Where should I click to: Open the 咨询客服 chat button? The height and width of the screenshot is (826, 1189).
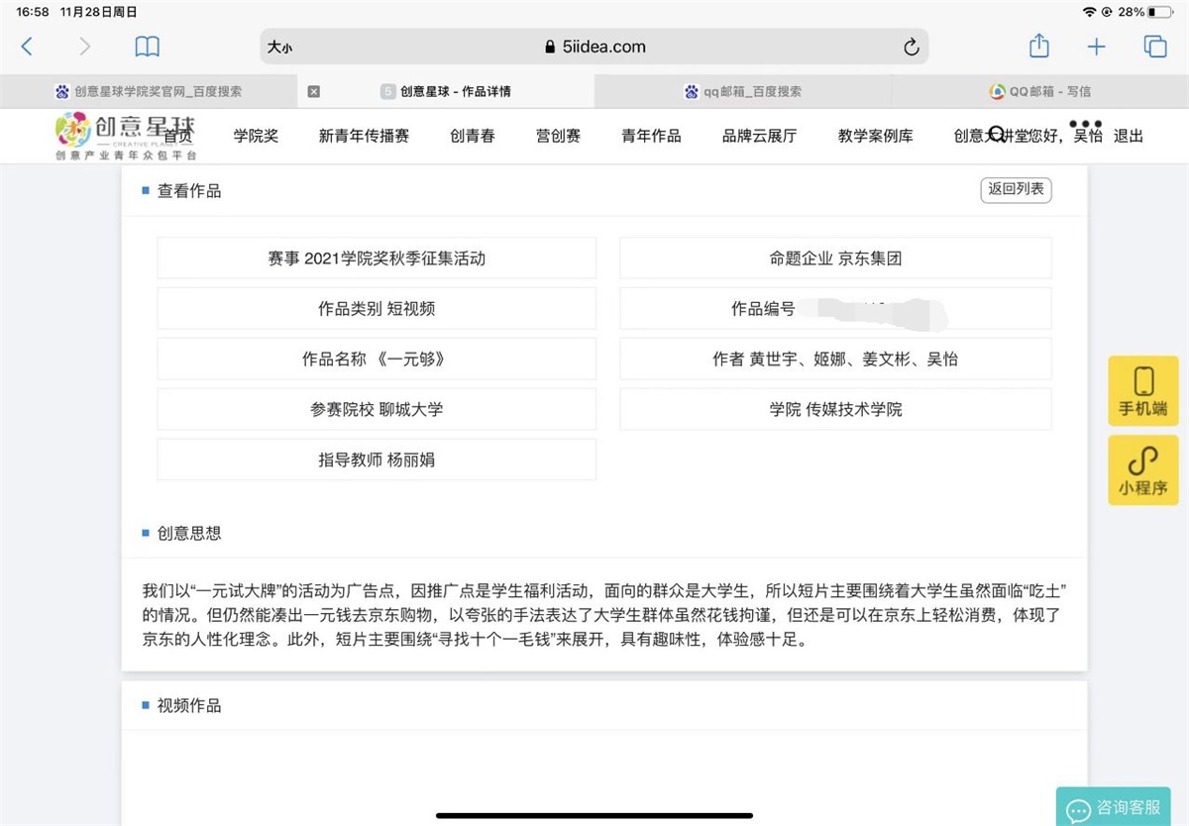tap(1114, 807)
